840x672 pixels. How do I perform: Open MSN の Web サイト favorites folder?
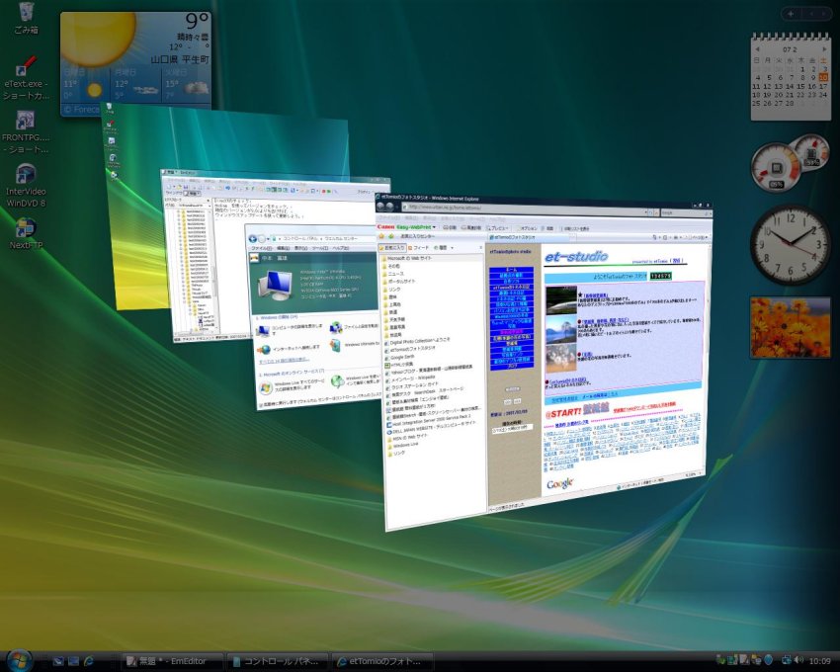click(406, 437)
